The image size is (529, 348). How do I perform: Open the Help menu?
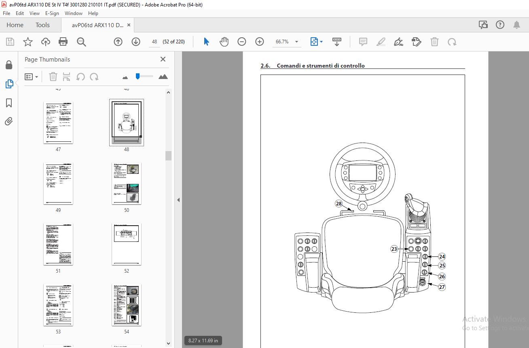(93, 13)
